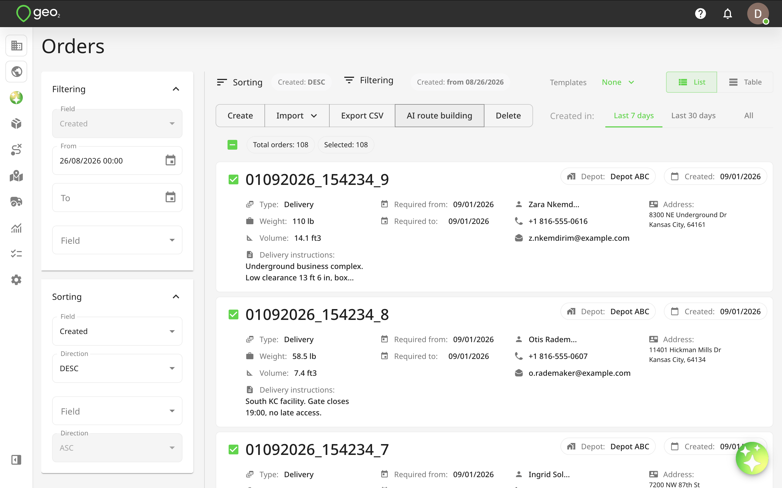This screenshot has height=488, width=782.
Task: Open the Direction dropdown showing DESC
Action: pos(117,368)
